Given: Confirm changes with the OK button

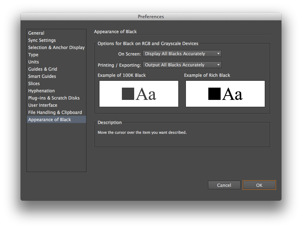Looking at the screenshot, I should coord(259,185).
